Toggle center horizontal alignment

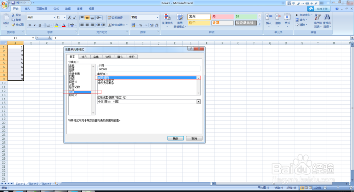coord(87,25)
